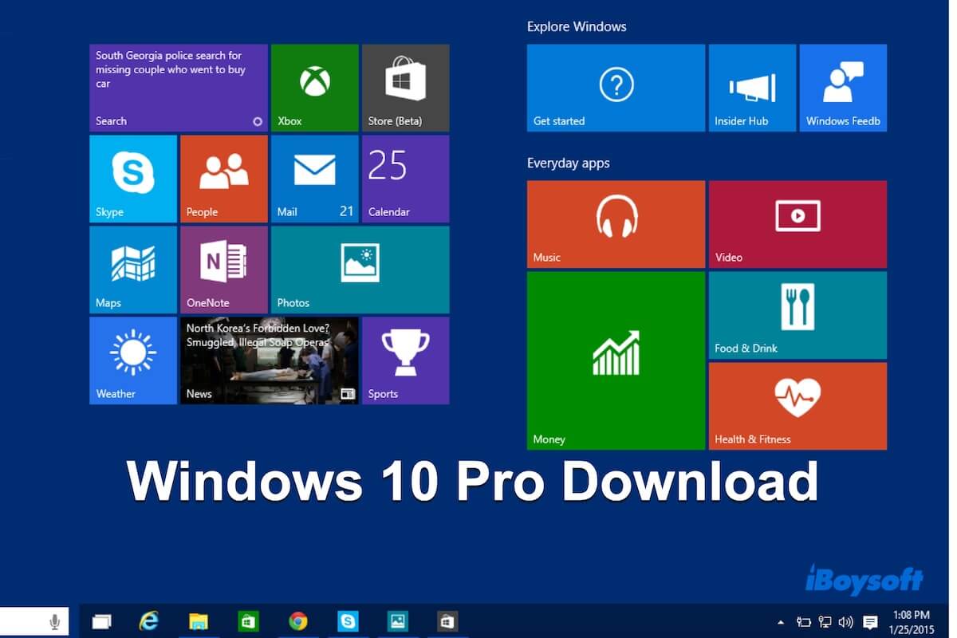
Task: Open the Photos tile
Action: pos(360,270)
